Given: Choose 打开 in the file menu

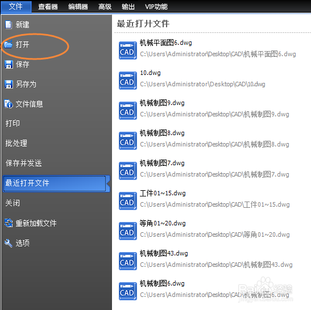Looking at the screenshot, I should tap(22, 44).
